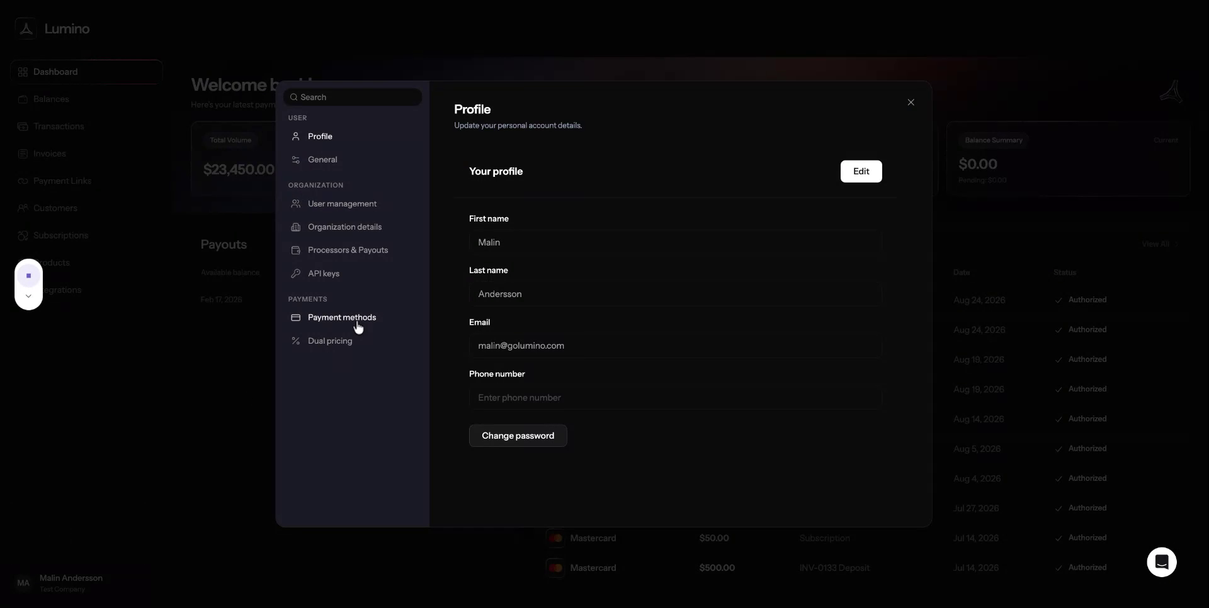This screenshot has width=1209, height=608.
Task: Click the Lumino logo icon
Action: (x=26, y=29)
